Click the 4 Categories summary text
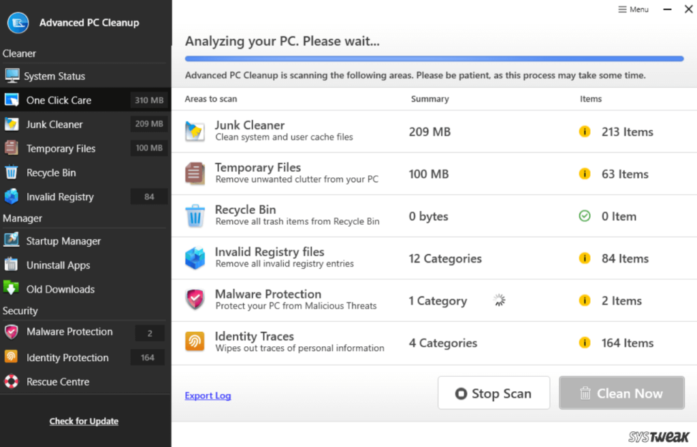The height and width of the screenshot is (447, 697). tap(442, 343)
